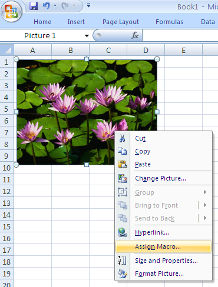Choose Copy from the context menu
Image resolution: width=218 pixels, height=287 pixels.
163,151
